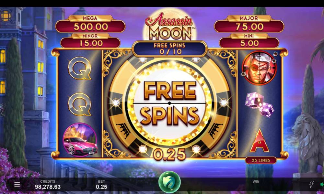
Task: Click the Credits balance display
Action: [x=48, y=185]
